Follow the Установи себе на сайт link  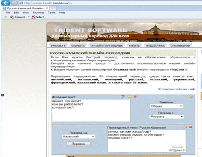(x=176, y=89)
